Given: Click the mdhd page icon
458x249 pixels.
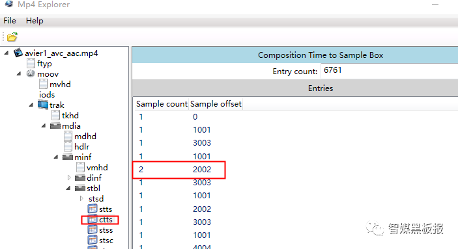Looking at the screenshot, I should (x=68, y=136).
